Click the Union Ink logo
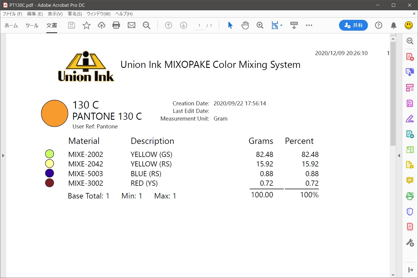The width and height of the screenshot is (418, 278). click(86, 67)
